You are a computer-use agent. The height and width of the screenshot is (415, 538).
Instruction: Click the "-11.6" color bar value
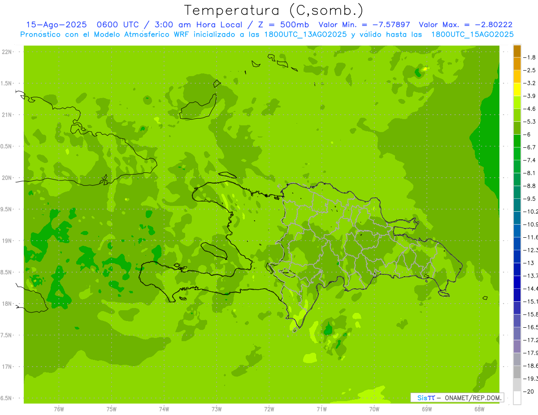click(x=531, y=237)
